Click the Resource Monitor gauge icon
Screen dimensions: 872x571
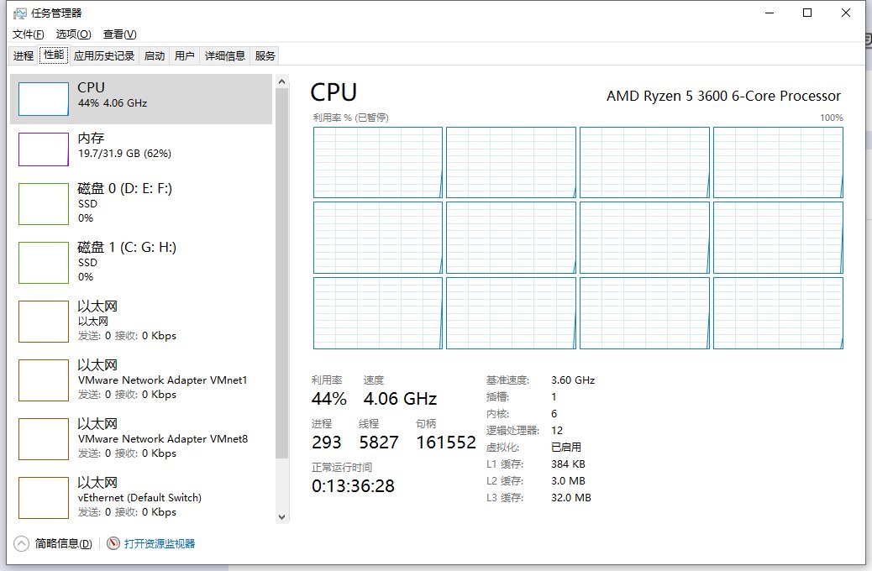[113, 544]
